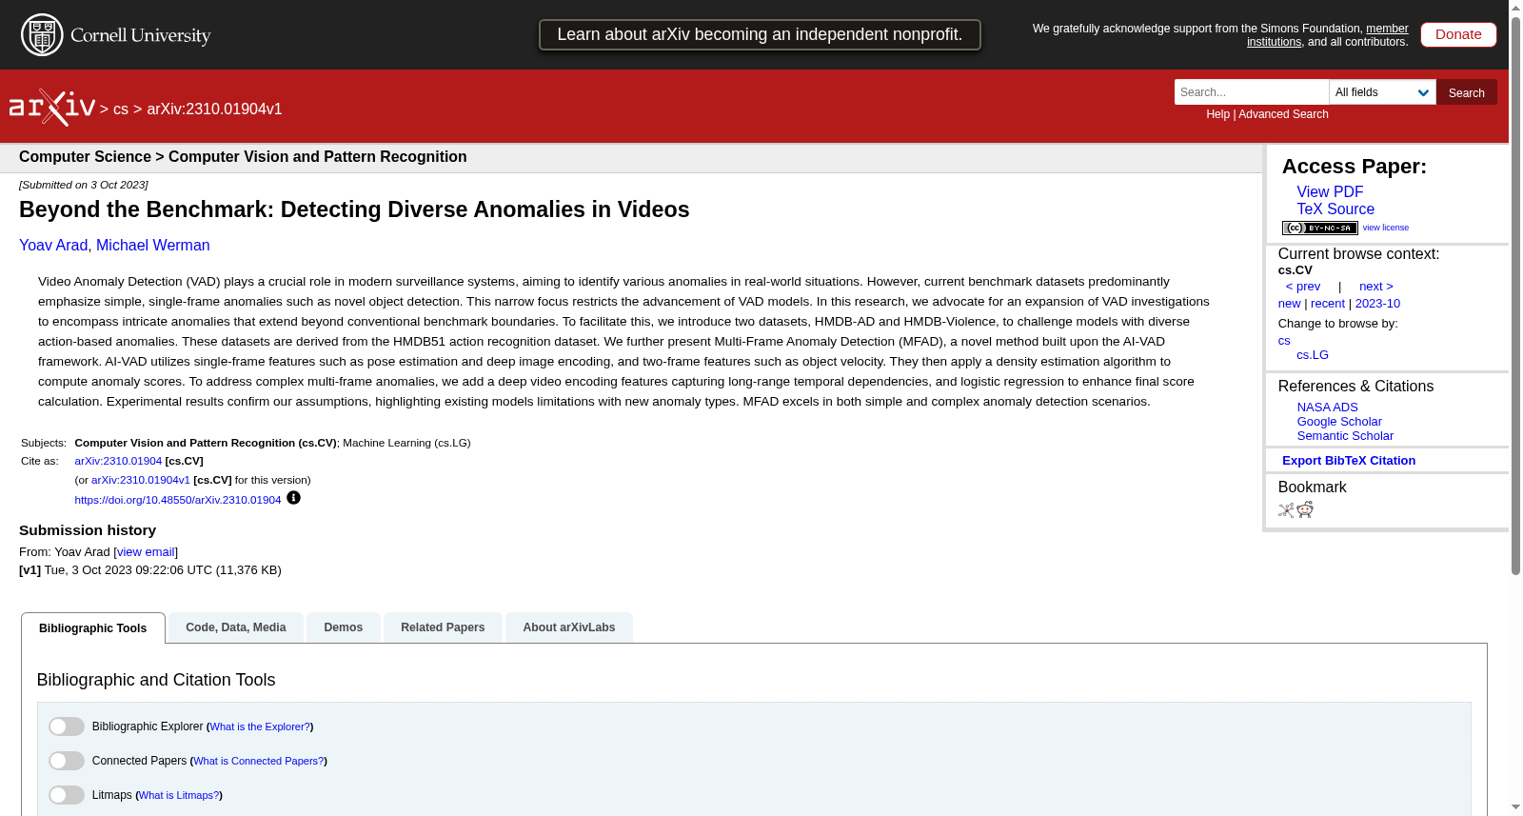This screenshot has height=816, width=1523.
Task: Click the DOI info circle icon
Action: pyautogui.click(x=293, y=498)
